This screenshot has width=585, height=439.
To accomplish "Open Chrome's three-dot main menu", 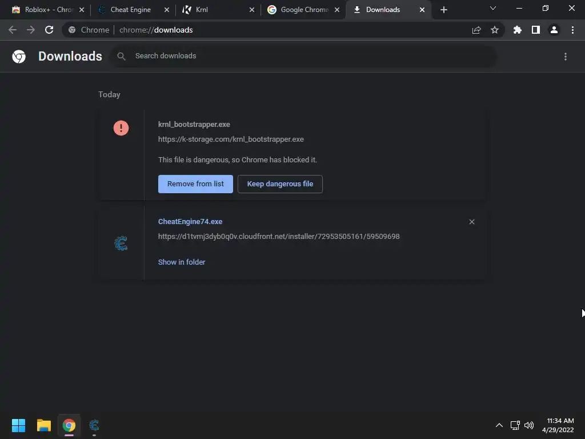I will coord(572,30).
